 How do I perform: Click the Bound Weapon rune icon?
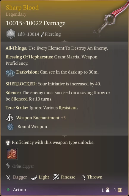tap(10, 127)
